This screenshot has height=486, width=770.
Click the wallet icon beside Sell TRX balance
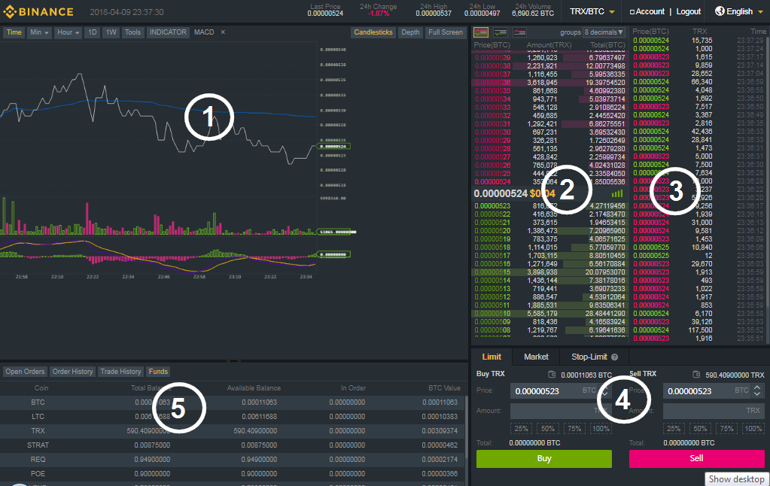695,375
